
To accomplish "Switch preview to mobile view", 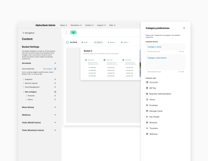I will [x=67, y=32].
